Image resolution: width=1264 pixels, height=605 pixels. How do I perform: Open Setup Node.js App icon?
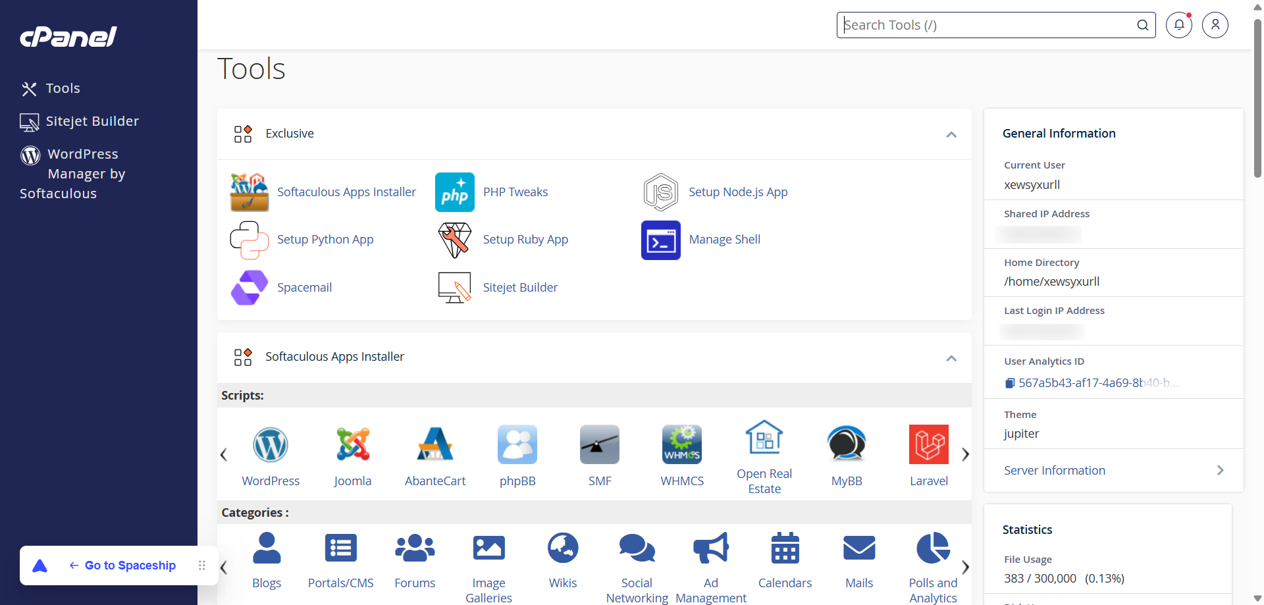[660, 192]
